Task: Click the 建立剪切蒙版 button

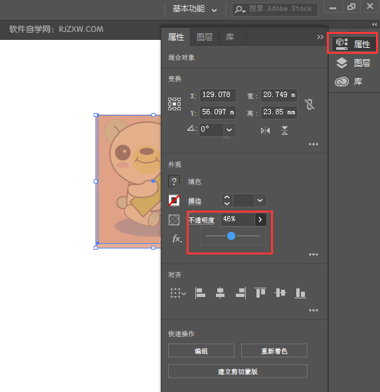Action: pyautogui.click(x=238, y=371)
